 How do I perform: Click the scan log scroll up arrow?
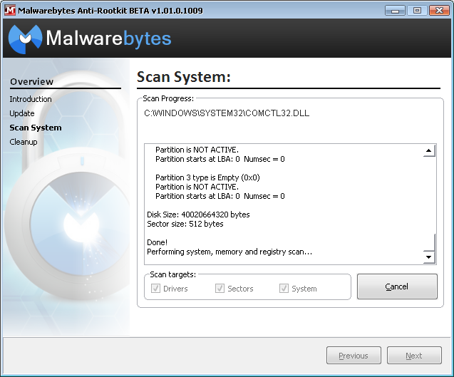click(x=429, y=150)
